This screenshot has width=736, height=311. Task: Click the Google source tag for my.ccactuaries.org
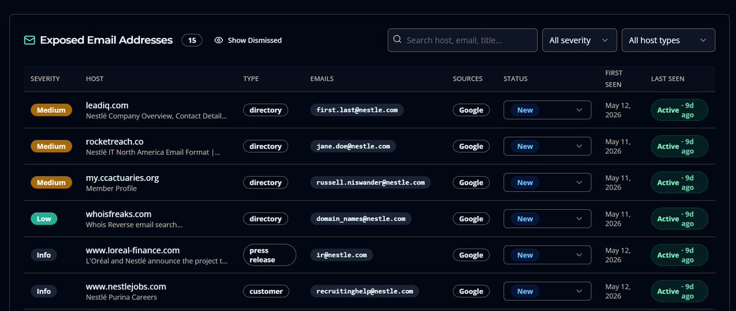coord(471,183)
